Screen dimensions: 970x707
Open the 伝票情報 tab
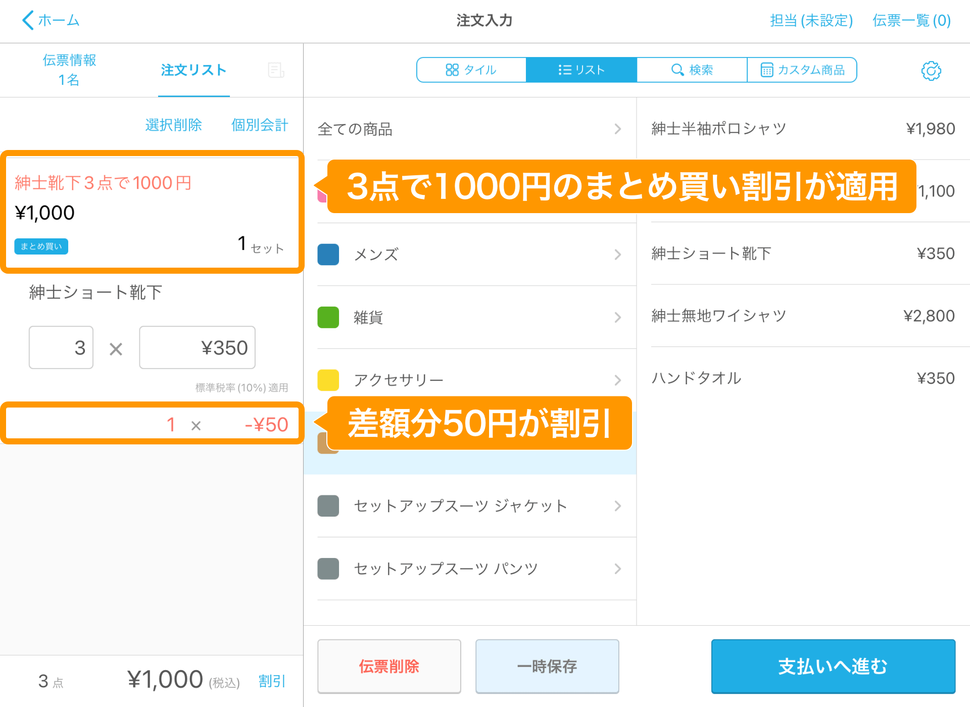tap(69, 70)
